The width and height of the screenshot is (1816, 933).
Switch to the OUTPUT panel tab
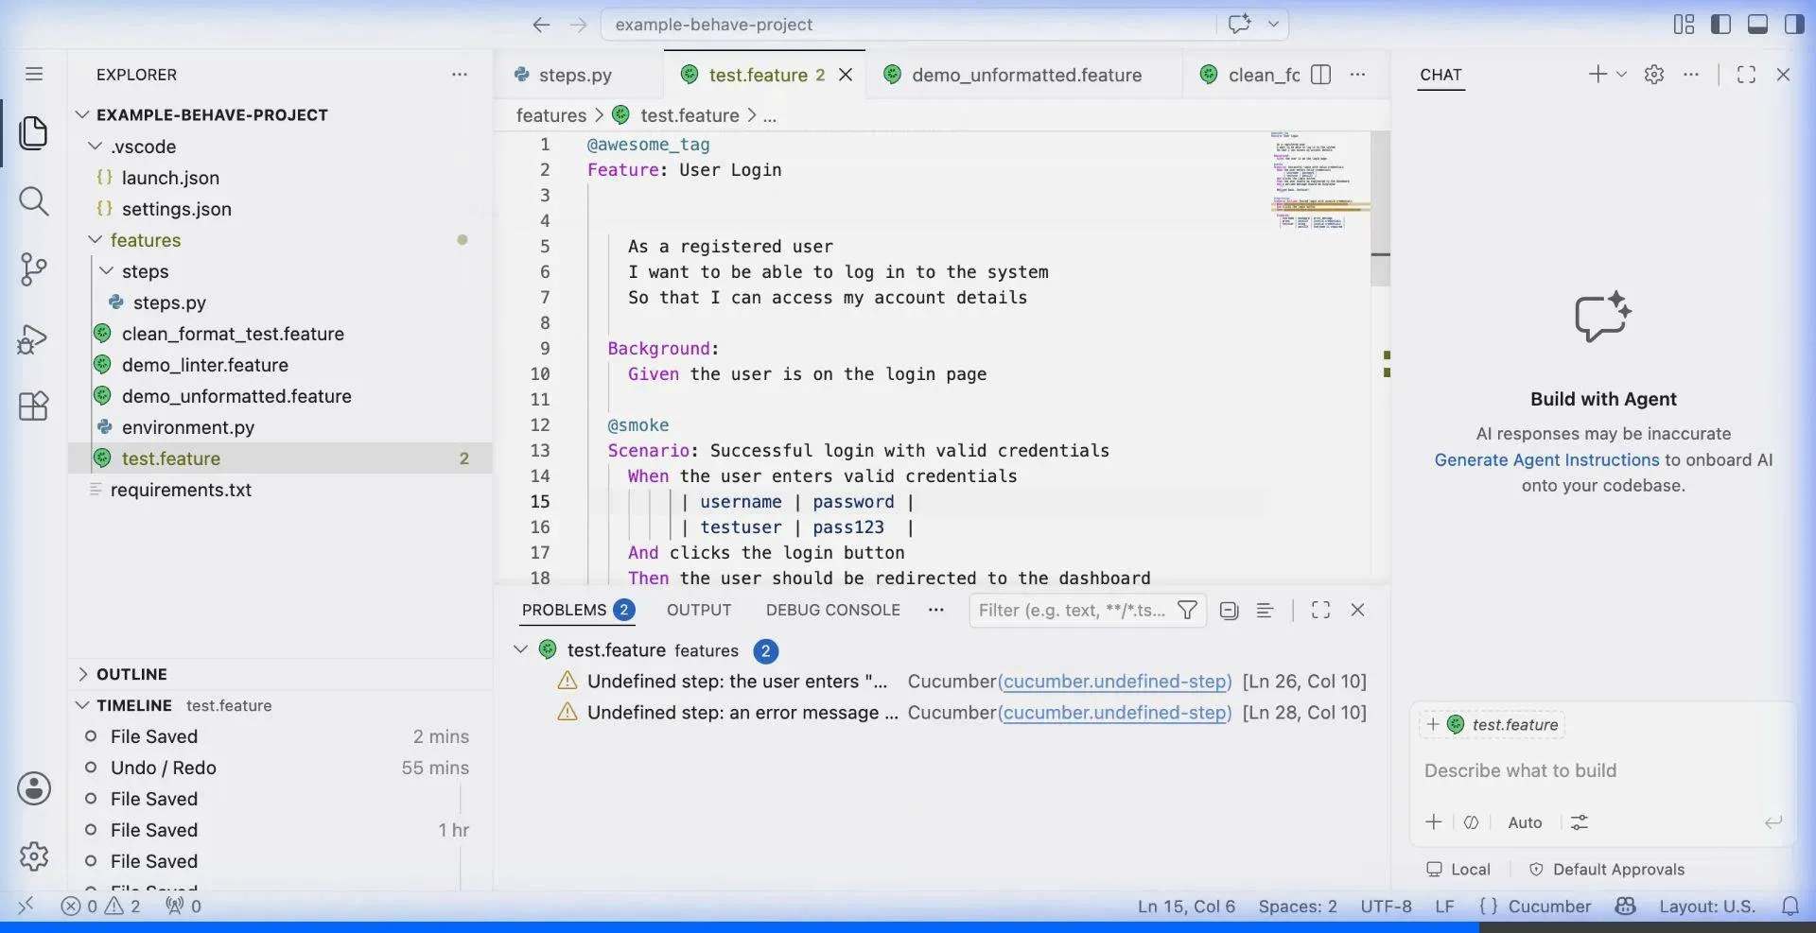699,611
